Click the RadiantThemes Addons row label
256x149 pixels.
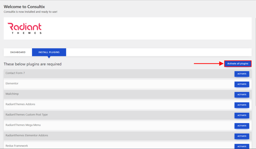20,104
